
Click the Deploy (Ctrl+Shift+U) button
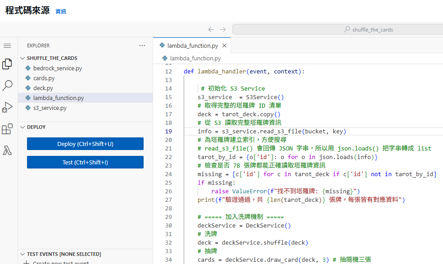86,144
